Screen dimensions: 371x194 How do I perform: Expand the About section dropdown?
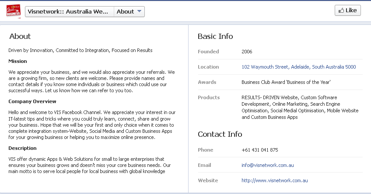[x=129, y=11]
